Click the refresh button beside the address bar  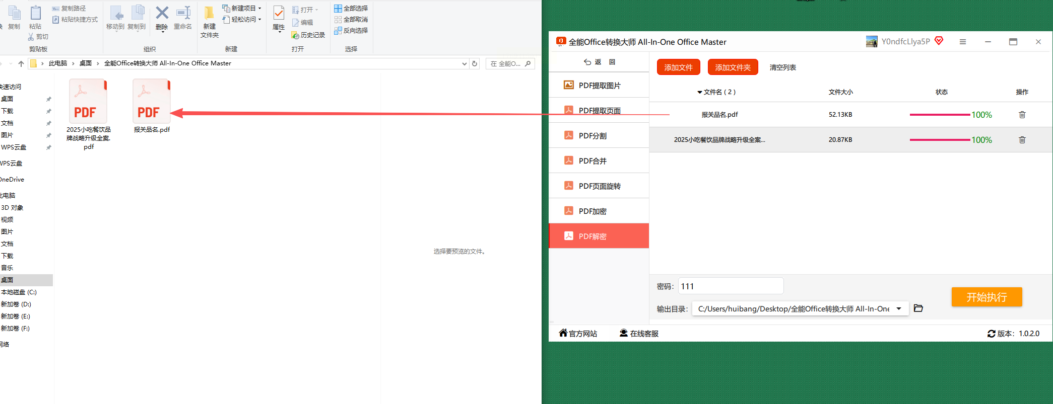(475, 63)
